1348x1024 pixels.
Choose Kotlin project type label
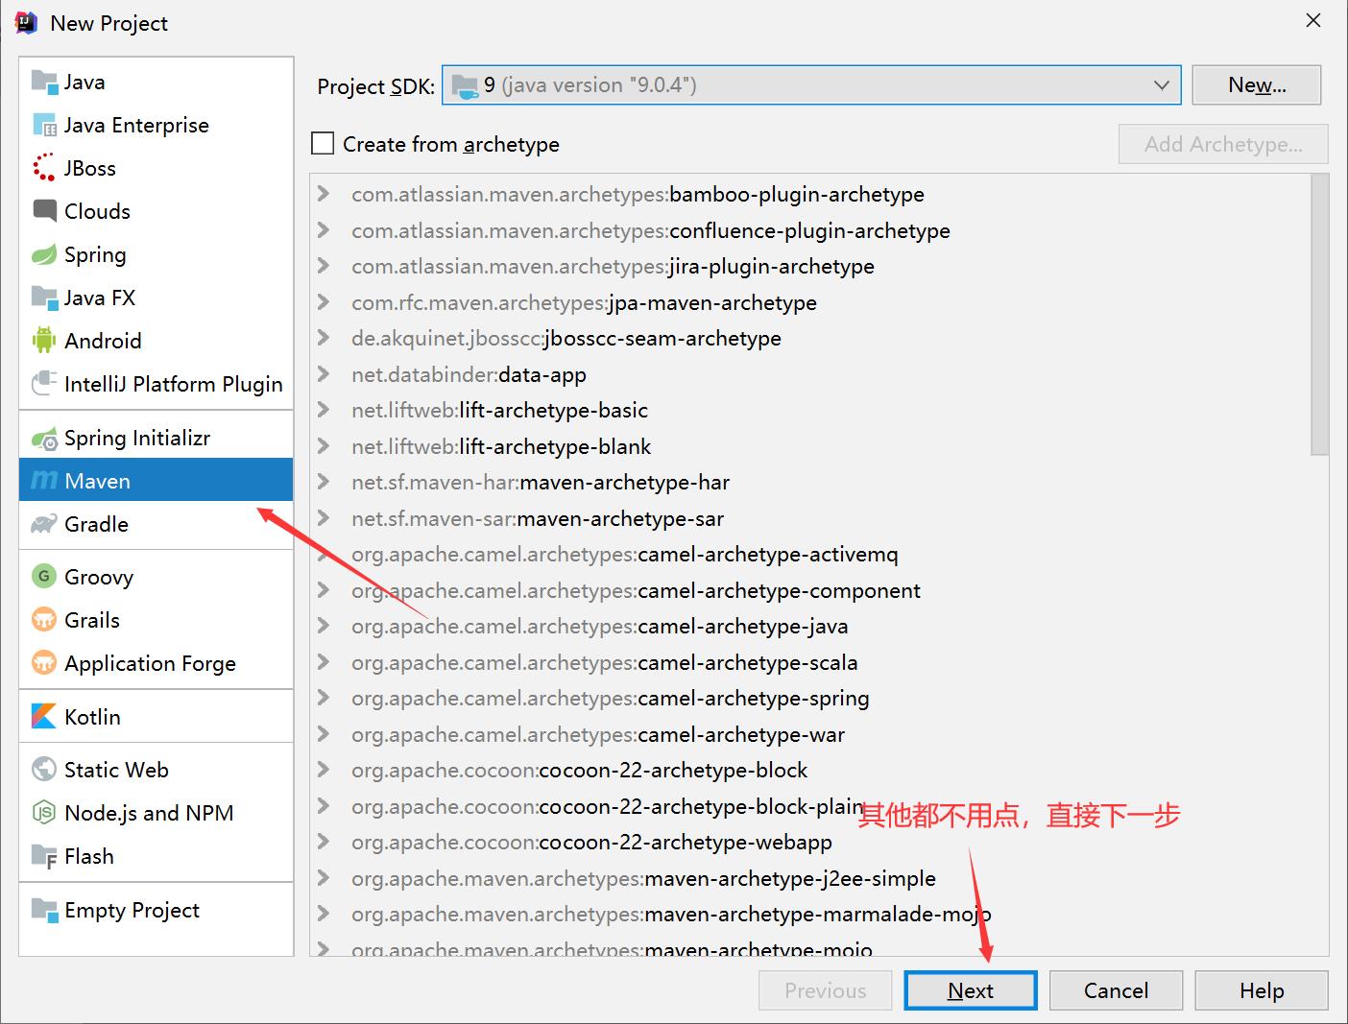(92, 717)
